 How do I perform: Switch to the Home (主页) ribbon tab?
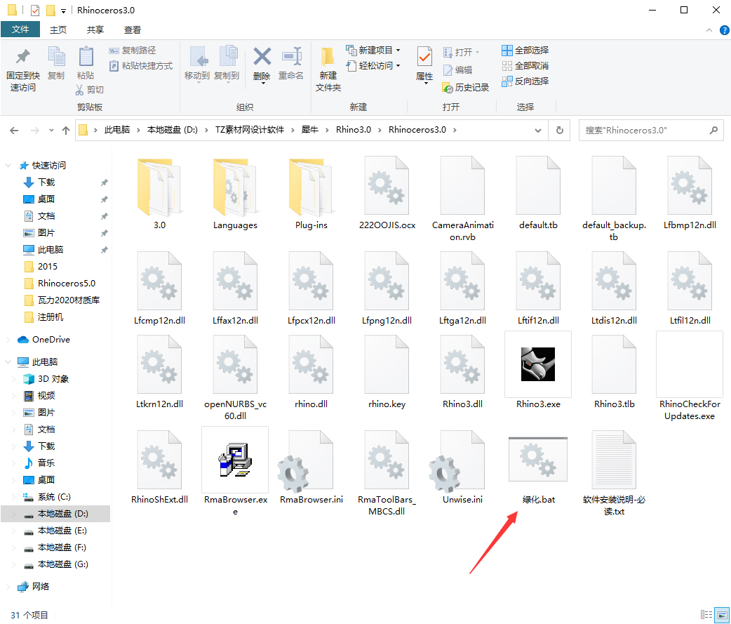(58, 30)
